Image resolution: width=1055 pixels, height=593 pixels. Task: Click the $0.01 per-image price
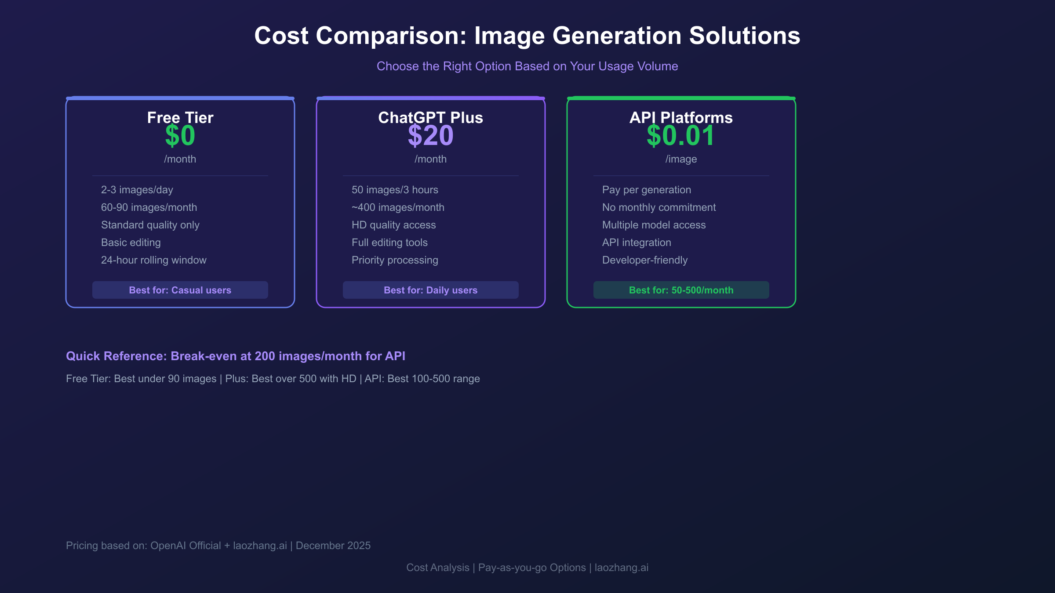click(680, 136)
